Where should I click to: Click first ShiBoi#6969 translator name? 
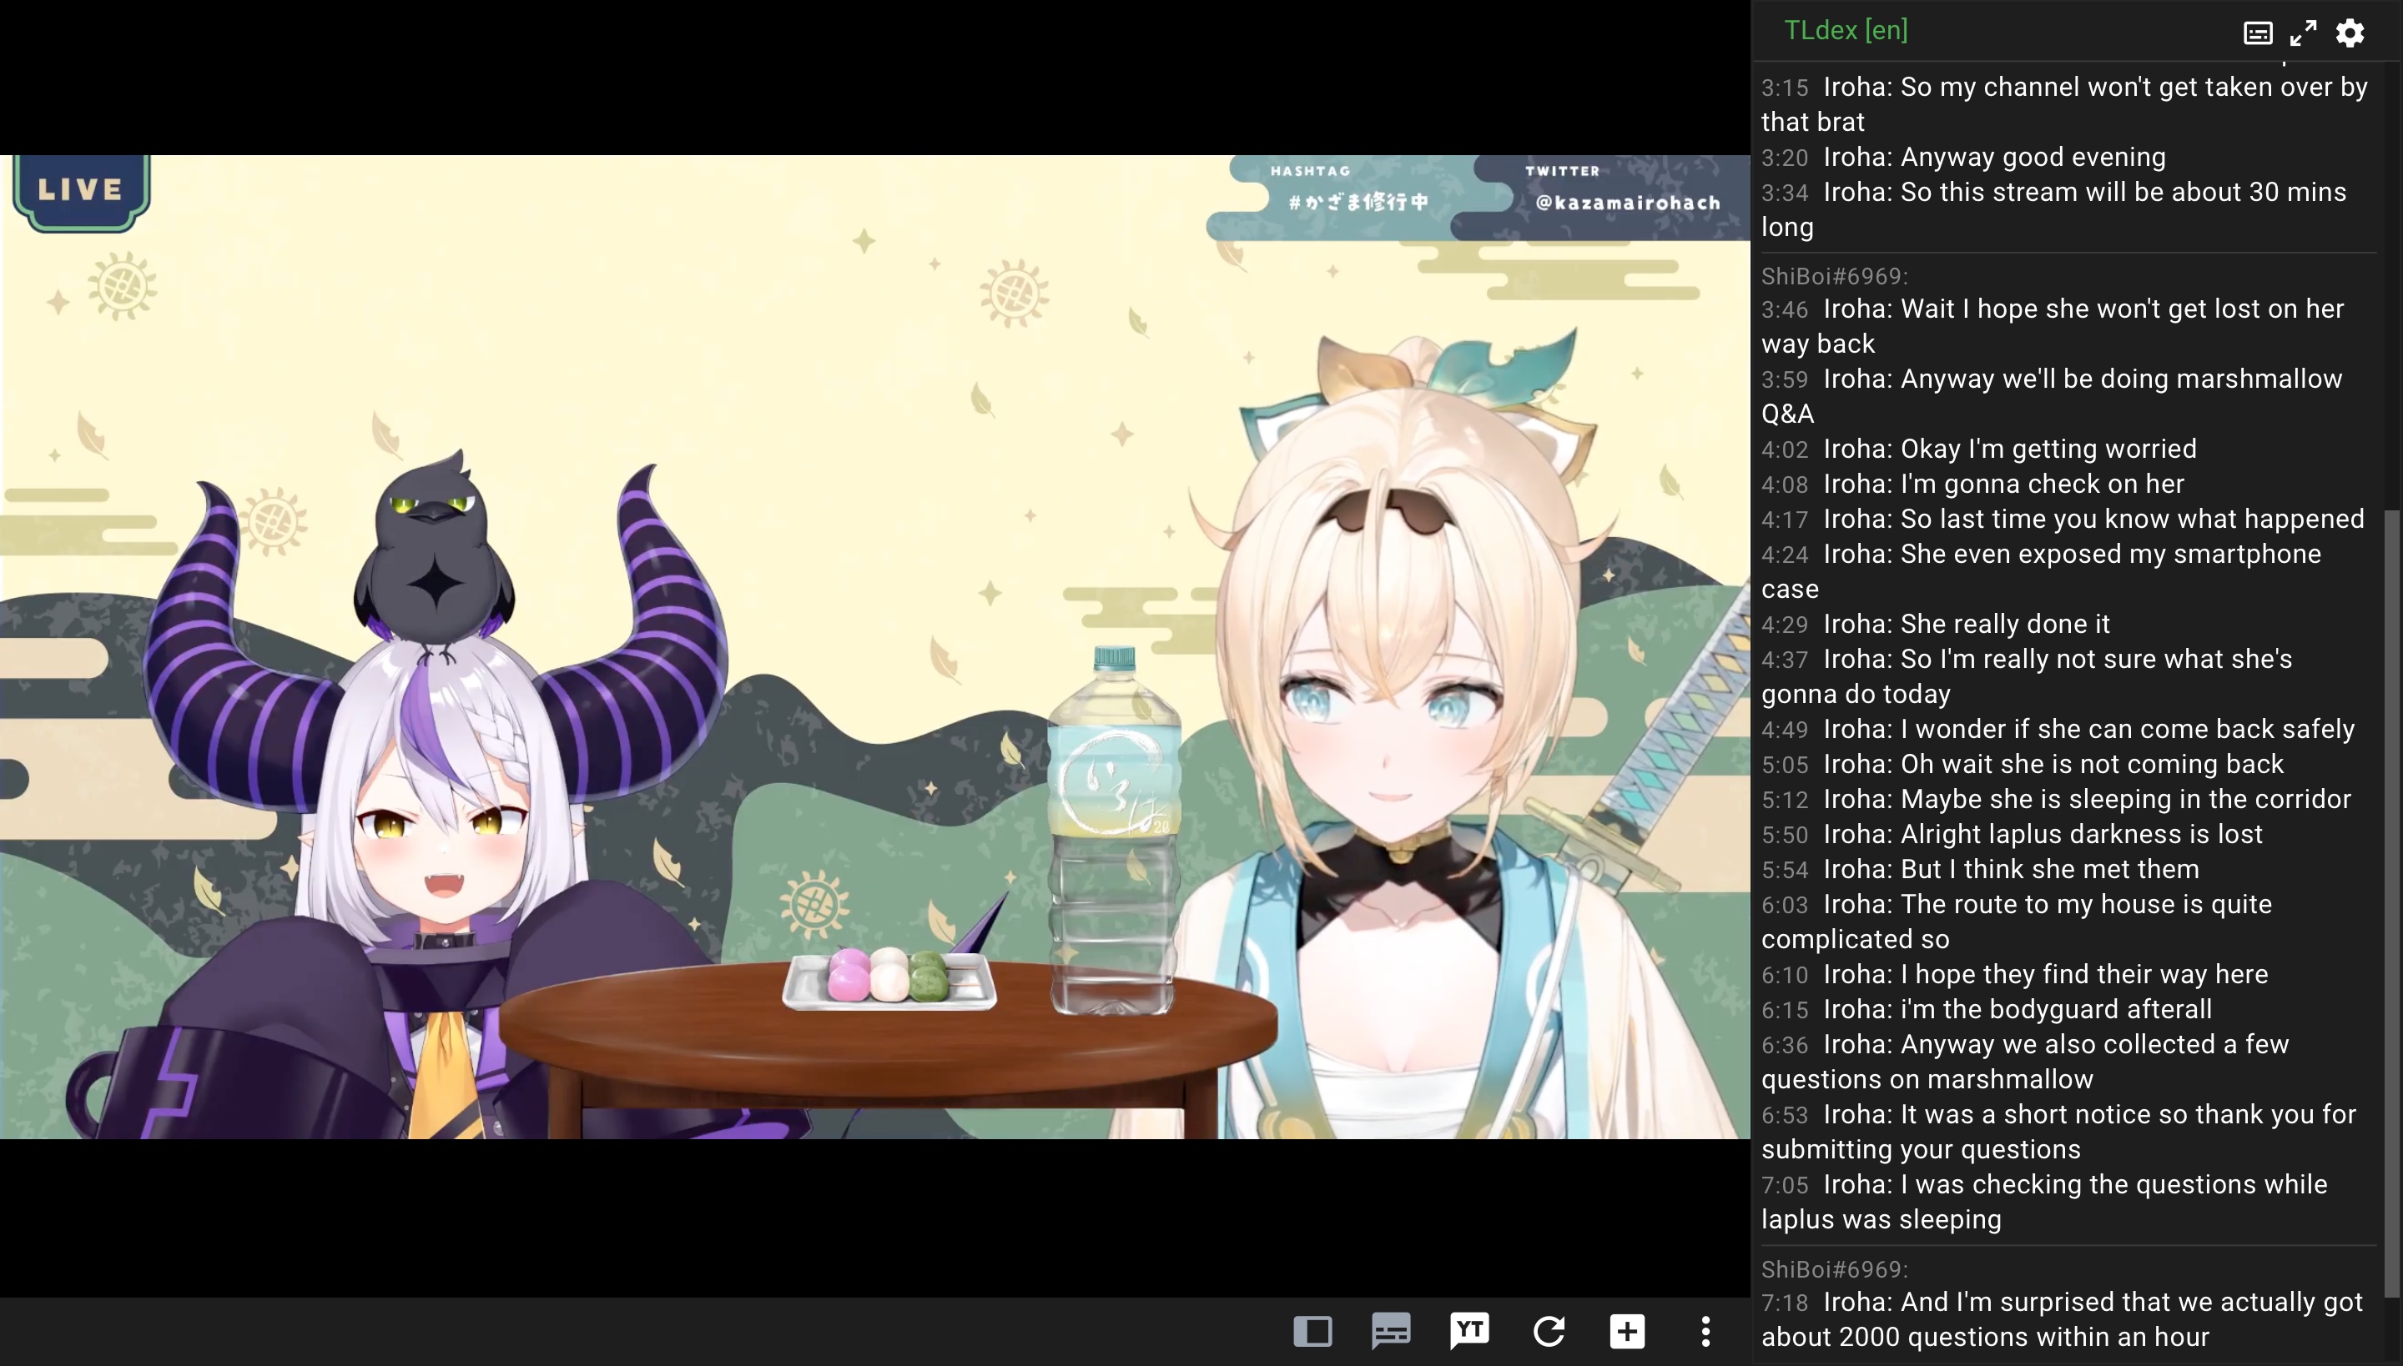1833,276
